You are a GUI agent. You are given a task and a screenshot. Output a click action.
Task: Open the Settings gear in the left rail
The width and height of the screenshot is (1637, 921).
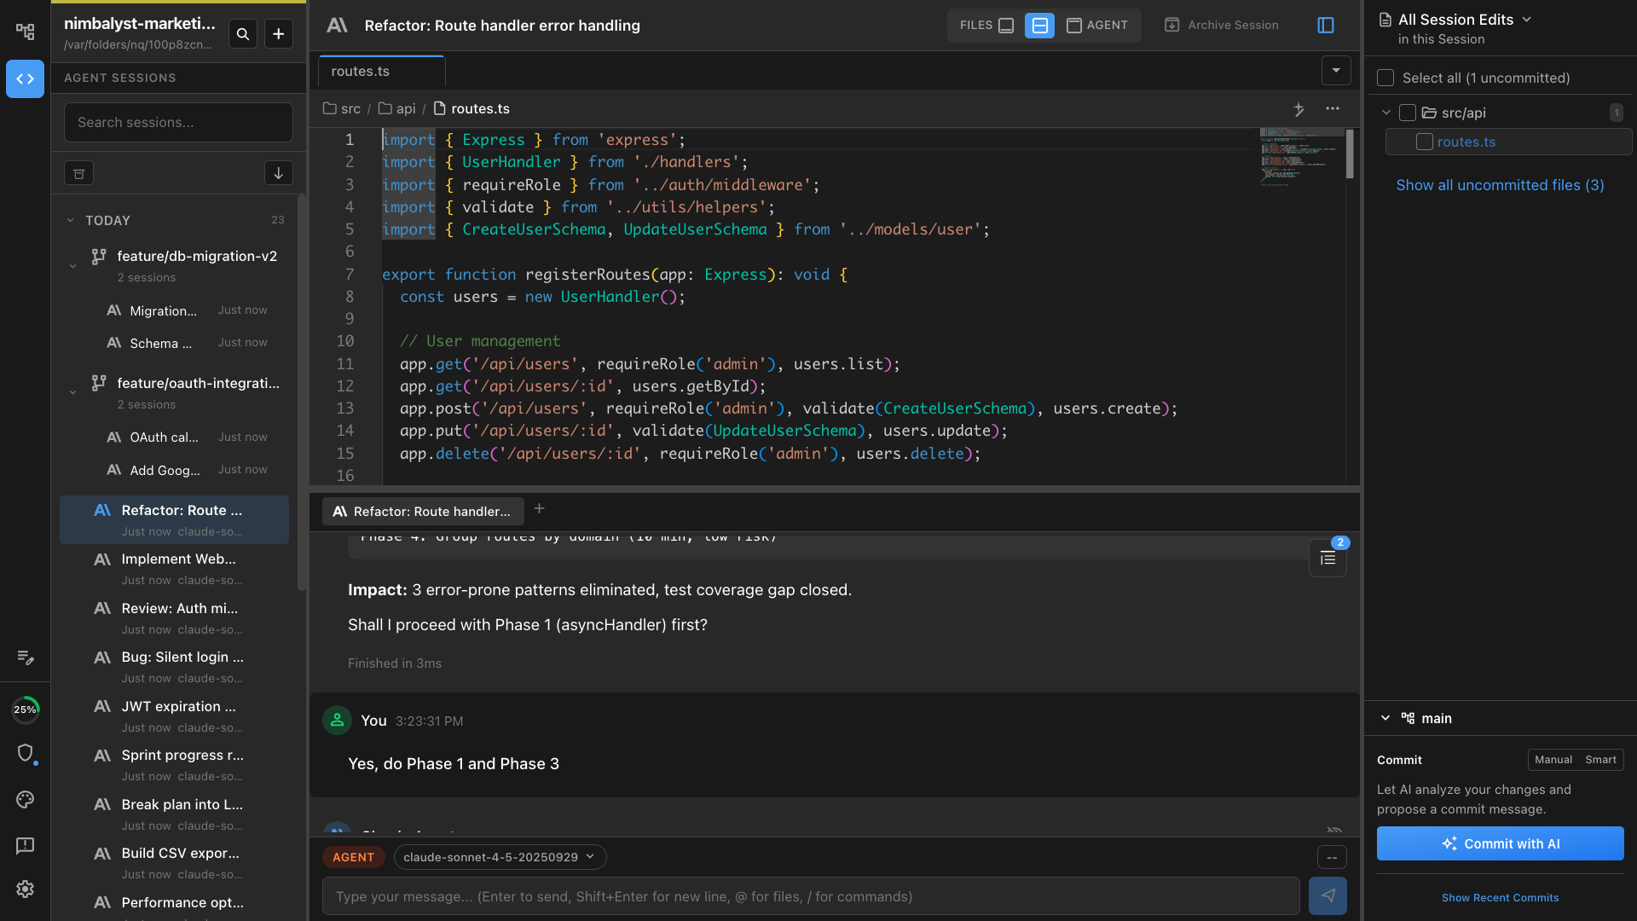25,889
